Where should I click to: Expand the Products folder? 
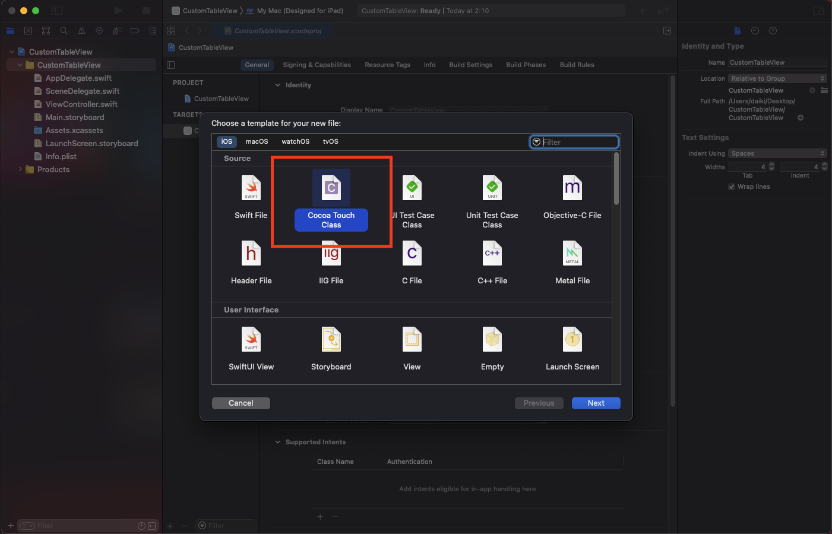[x=20, y=169]
